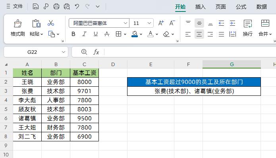Expand quick access toolbar chevron

tap(98, 7)
